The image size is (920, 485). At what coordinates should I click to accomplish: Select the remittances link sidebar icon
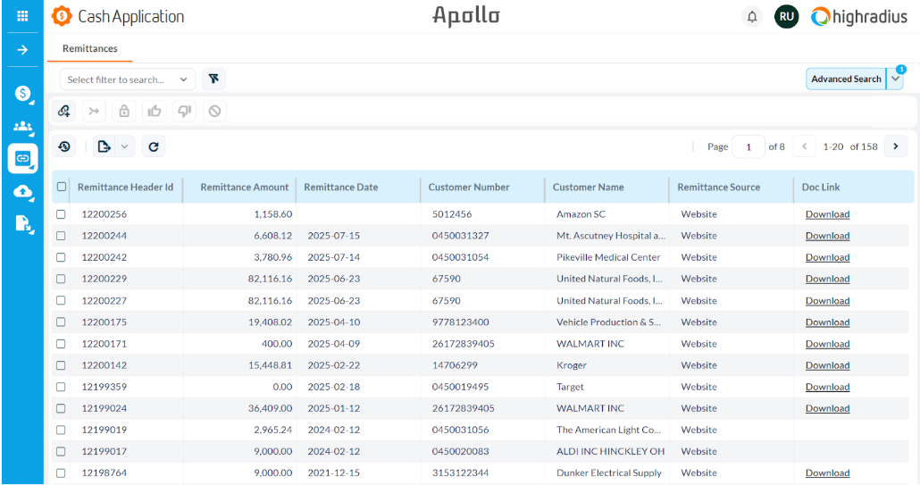pyautogui.click(x=23, y=158)
